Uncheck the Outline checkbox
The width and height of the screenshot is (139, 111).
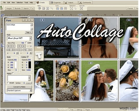pos(28,57)
